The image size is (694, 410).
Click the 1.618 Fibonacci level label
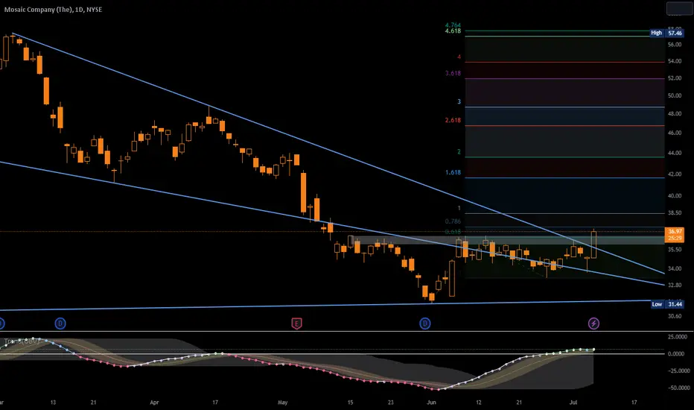tap(453, 172)
